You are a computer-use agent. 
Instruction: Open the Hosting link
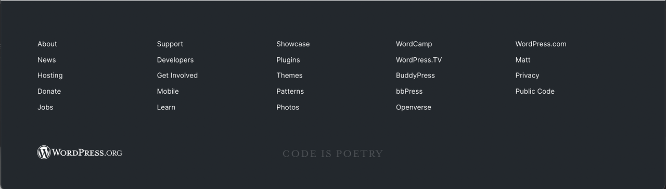[x=50, y=75]
